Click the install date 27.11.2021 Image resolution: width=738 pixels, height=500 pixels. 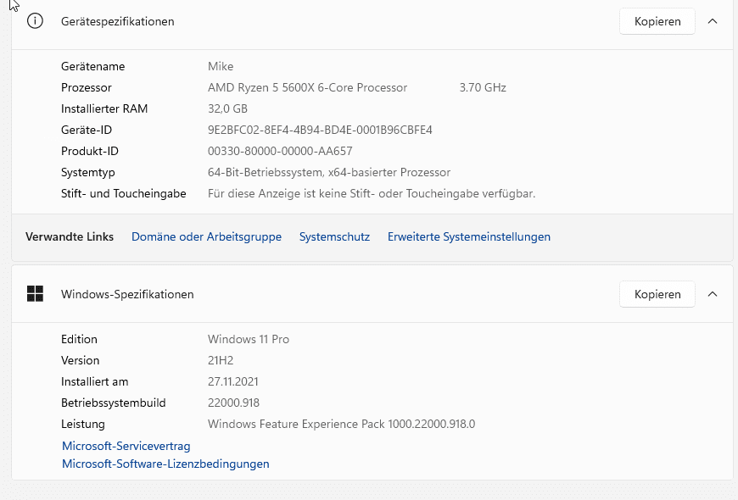coord(233,381)
